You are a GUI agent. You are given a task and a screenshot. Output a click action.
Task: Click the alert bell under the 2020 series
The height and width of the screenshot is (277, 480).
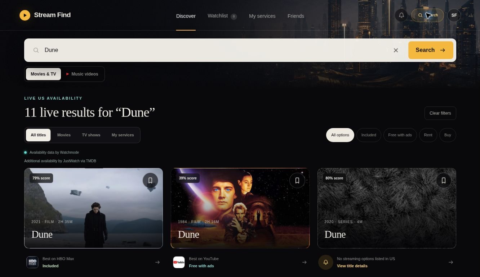coord(325,262)
